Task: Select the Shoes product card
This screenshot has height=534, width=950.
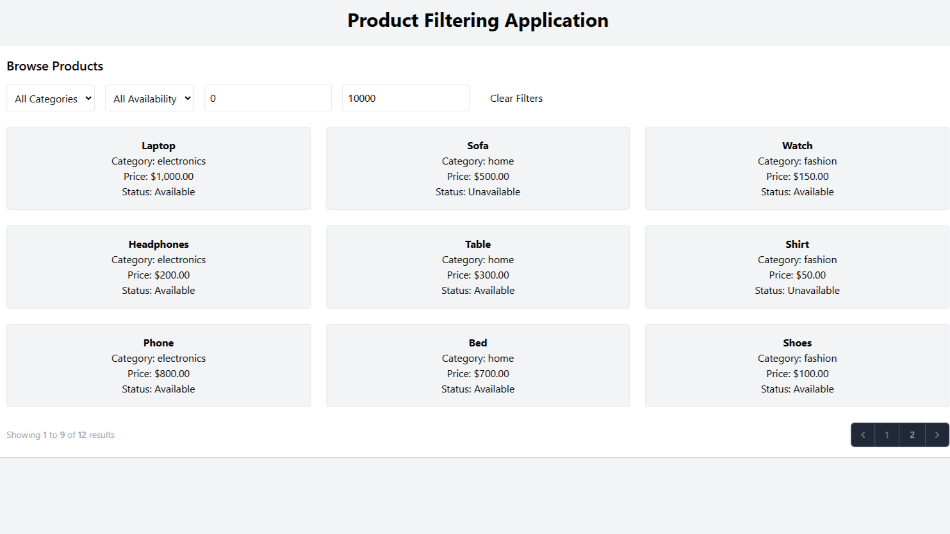Action: (797, 366)
